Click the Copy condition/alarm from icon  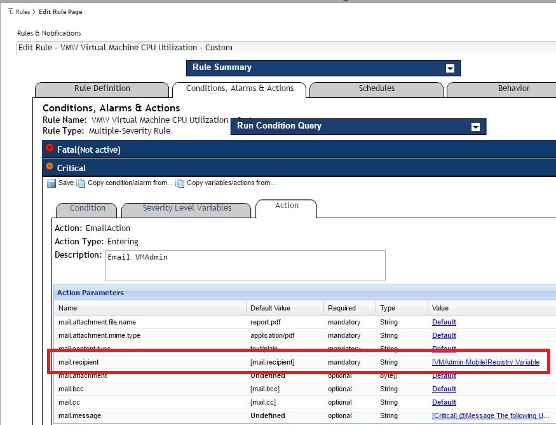click(81, 183)
